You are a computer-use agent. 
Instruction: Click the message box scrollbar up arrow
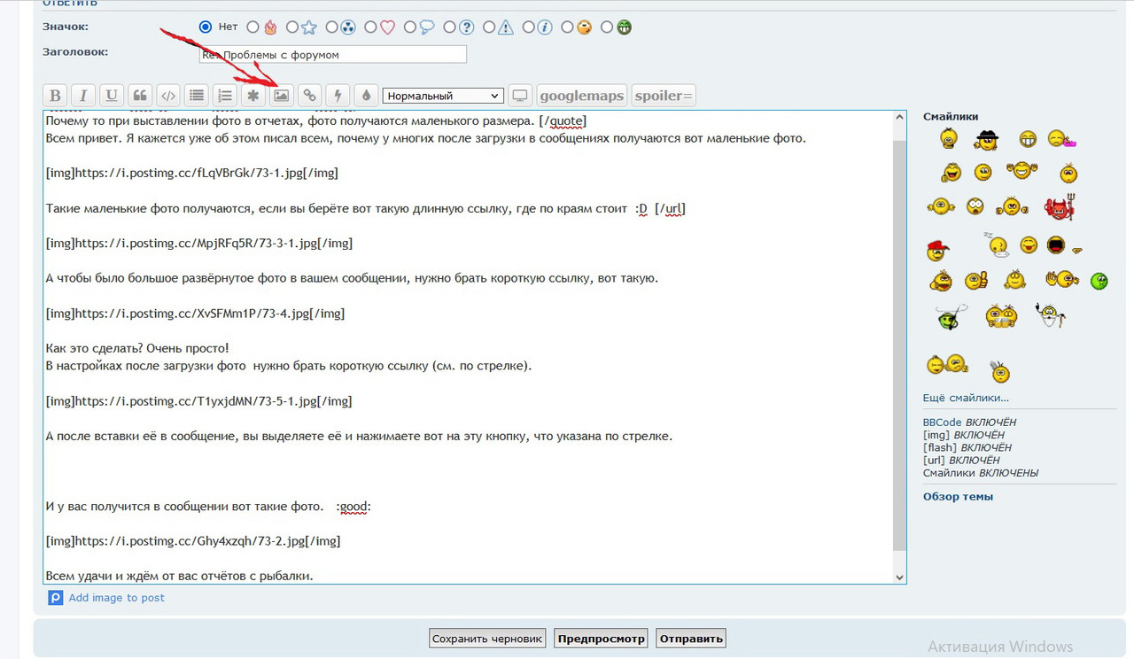click(x=900, y=118)
